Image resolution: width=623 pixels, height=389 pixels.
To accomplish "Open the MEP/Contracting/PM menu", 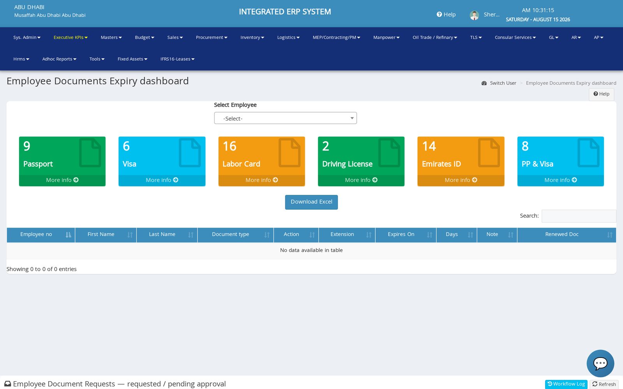I will pyautogui.click(x=336, y=37).
